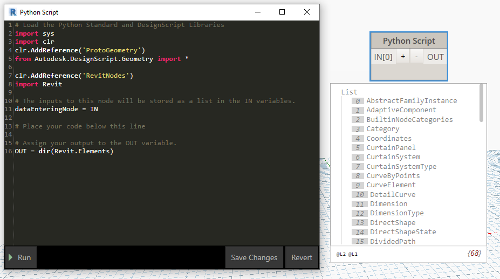Select list item AbstractFamilyInstance

[412, 101]
